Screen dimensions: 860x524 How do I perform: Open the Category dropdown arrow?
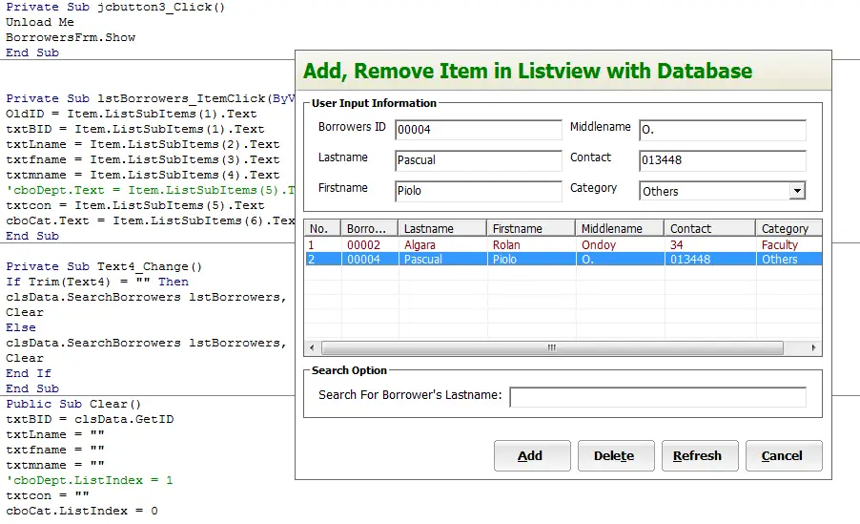click(797, 191)
